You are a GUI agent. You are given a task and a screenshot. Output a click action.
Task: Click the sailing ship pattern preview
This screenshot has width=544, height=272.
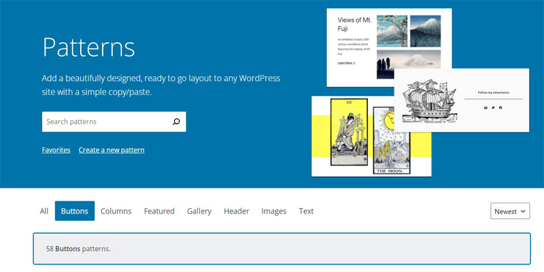[462, 100]
